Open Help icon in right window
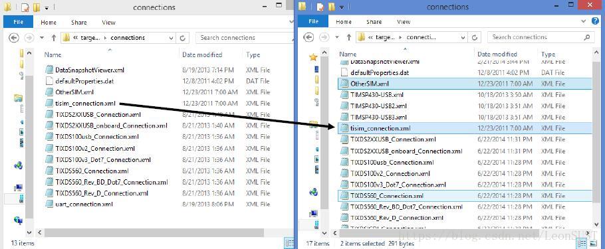 click(x=595, y=21)
